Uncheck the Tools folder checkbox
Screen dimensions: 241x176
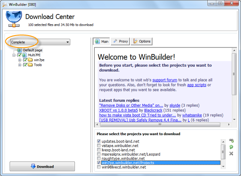25,65
